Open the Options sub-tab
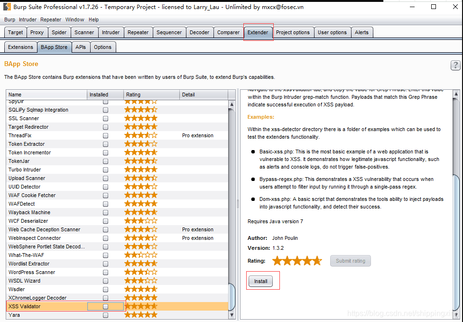Image resolution: width=463 pixels, height=322 pixels. click(103, 47)
